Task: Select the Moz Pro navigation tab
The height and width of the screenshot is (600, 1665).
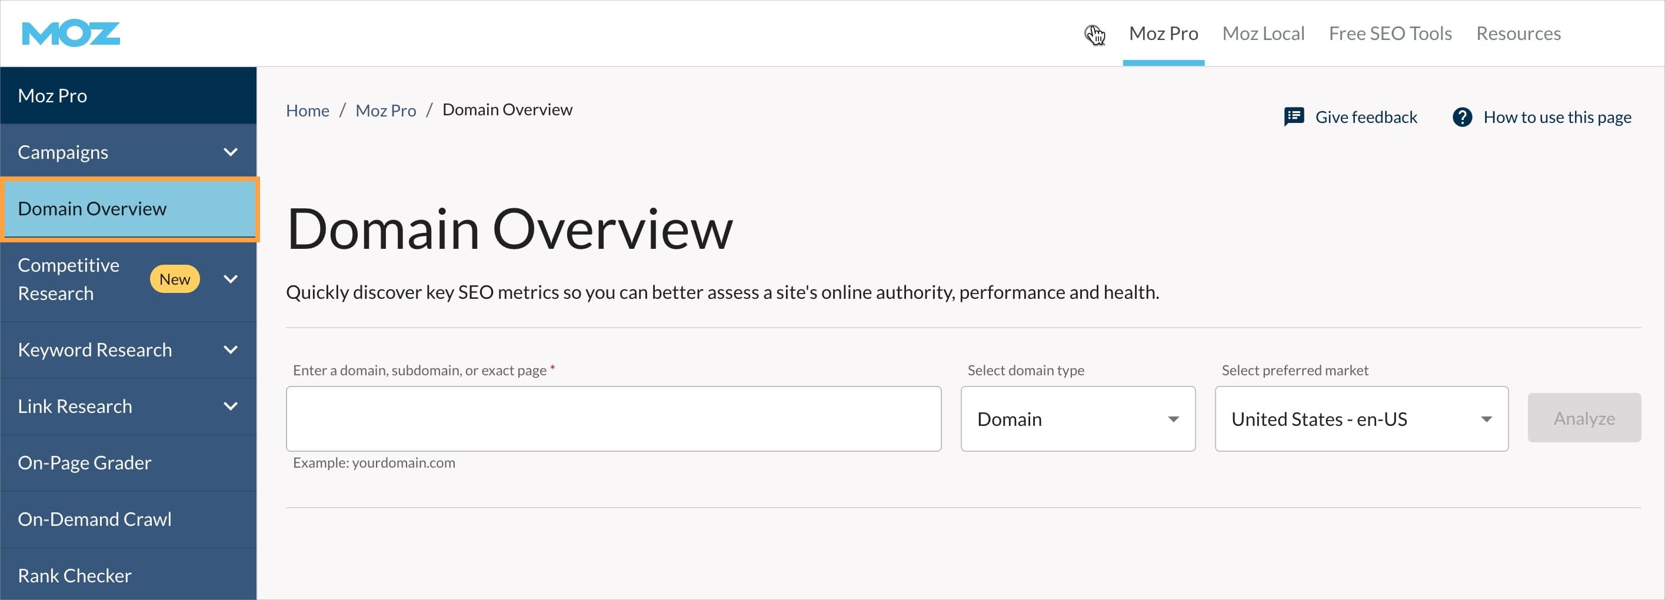Action: 1163,33
